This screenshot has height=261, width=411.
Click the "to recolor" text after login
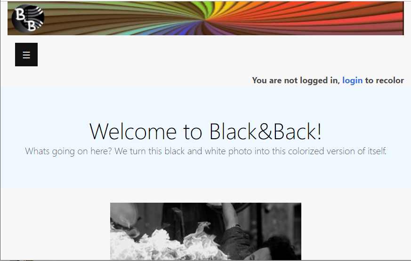coord(384,80)
